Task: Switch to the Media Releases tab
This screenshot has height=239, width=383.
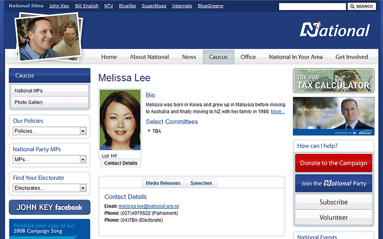Action: (x=163, y=183)
